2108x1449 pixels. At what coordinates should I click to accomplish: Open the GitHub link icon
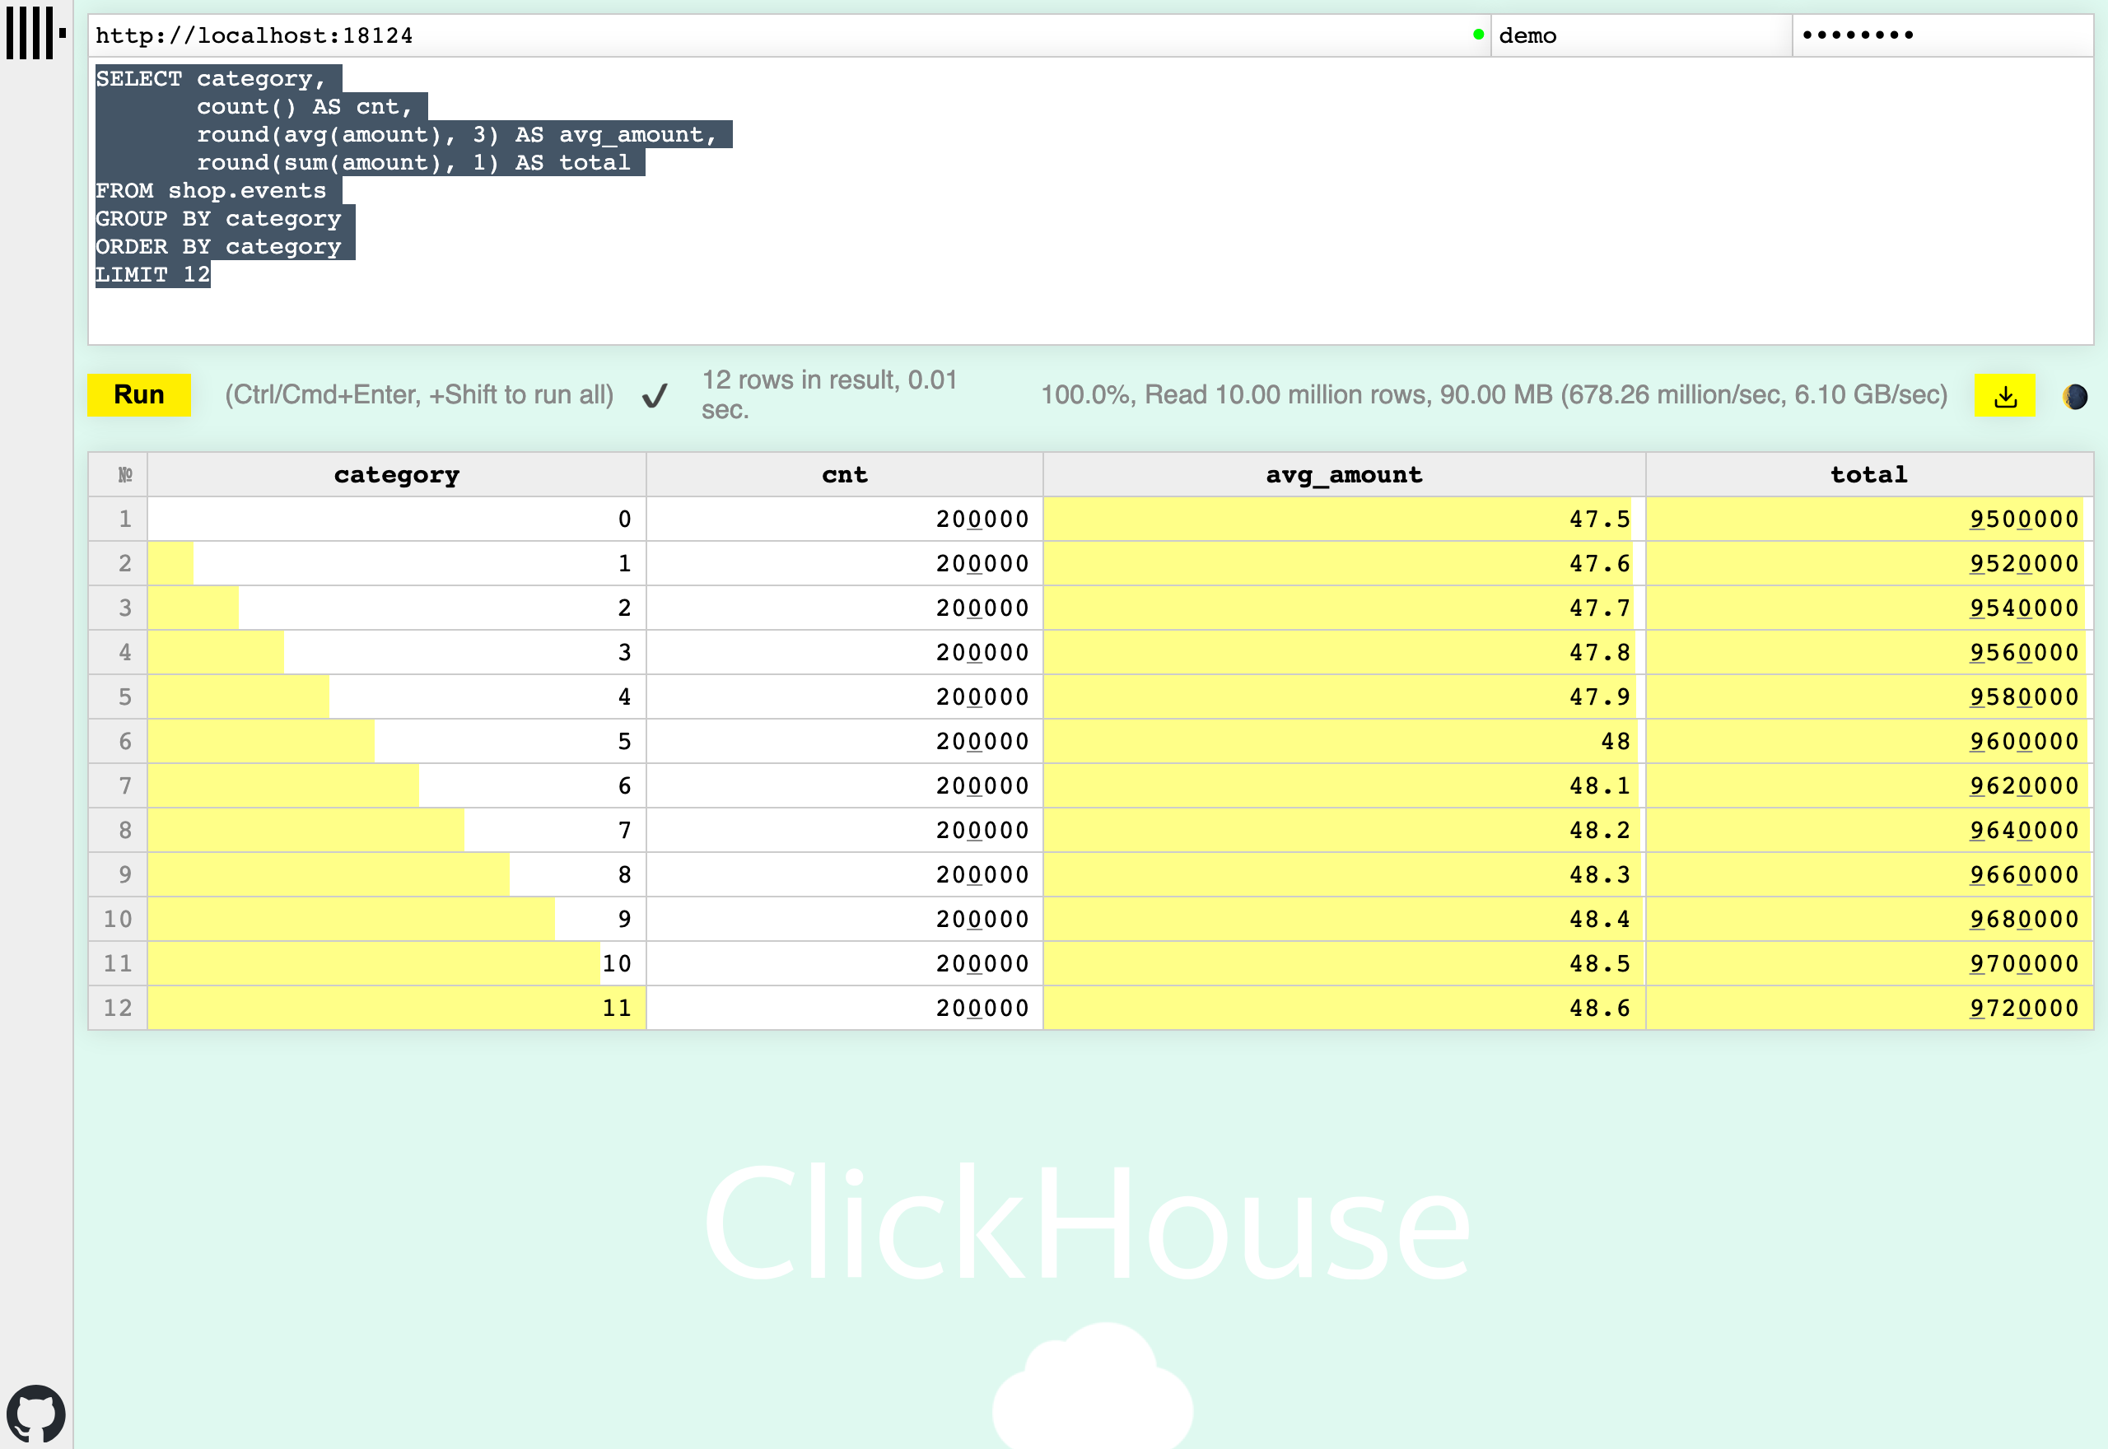[36, 1413]
